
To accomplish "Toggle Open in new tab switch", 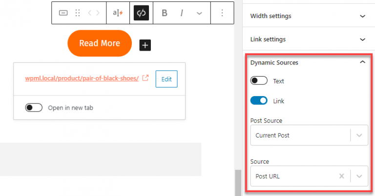I will pos(34,108).
